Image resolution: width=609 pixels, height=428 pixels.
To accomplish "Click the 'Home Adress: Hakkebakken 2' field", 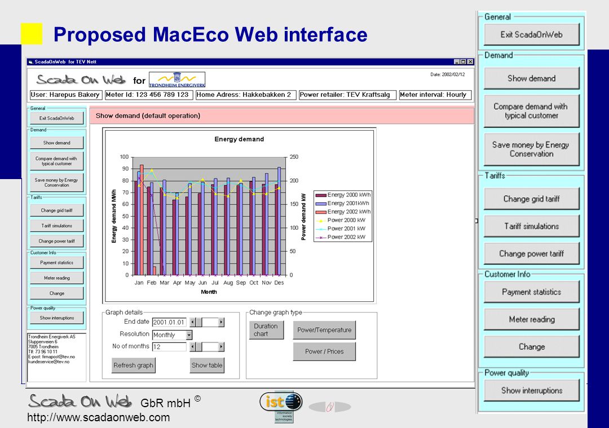I will point(246,95).
